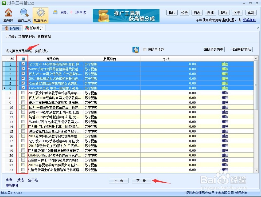This screenshot has width=261, height=197.
Task: Select product 双星时尚休闲122帆布鞋
Action: (56, 160)
